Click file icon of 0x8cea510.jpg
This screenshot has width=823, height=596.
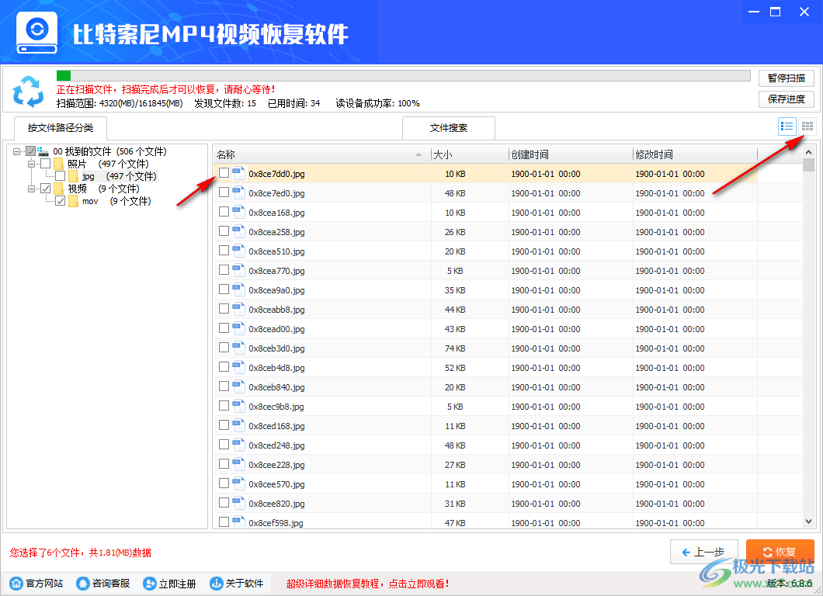click(x=239, y=251)
